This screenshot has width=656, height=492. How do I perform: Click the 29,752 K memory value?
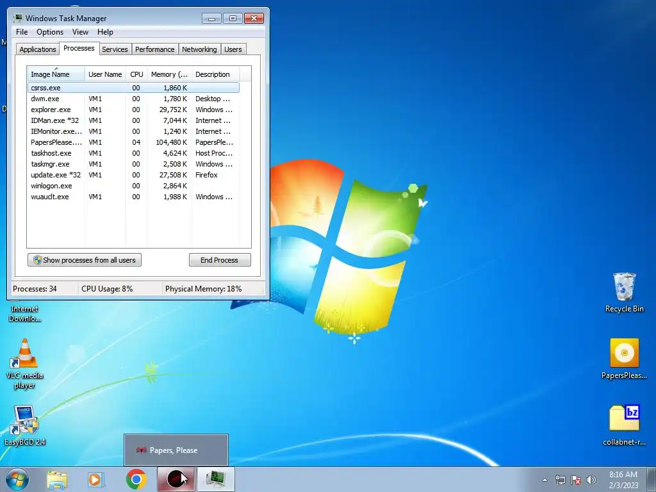click(x=173, y=110)
